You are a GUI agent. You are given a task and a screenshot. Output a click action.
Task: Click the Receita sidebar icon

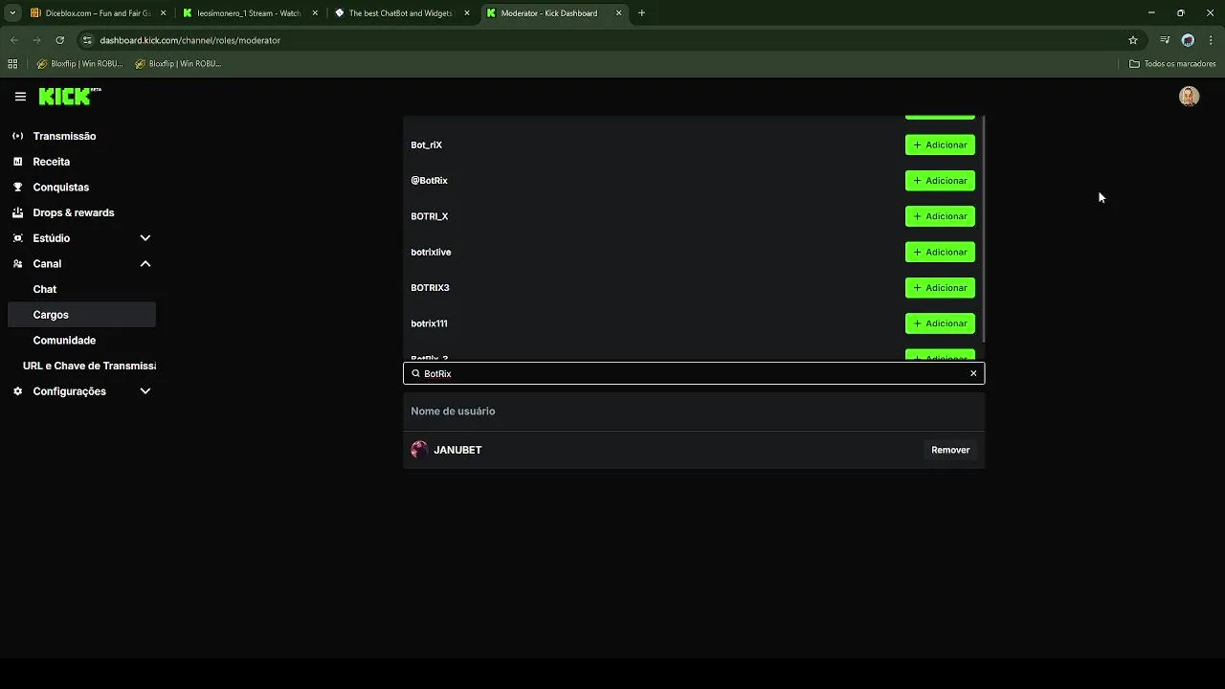click(x=17, y=162)
